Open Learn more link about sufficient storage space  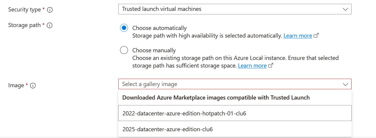[x=252, y=66]
